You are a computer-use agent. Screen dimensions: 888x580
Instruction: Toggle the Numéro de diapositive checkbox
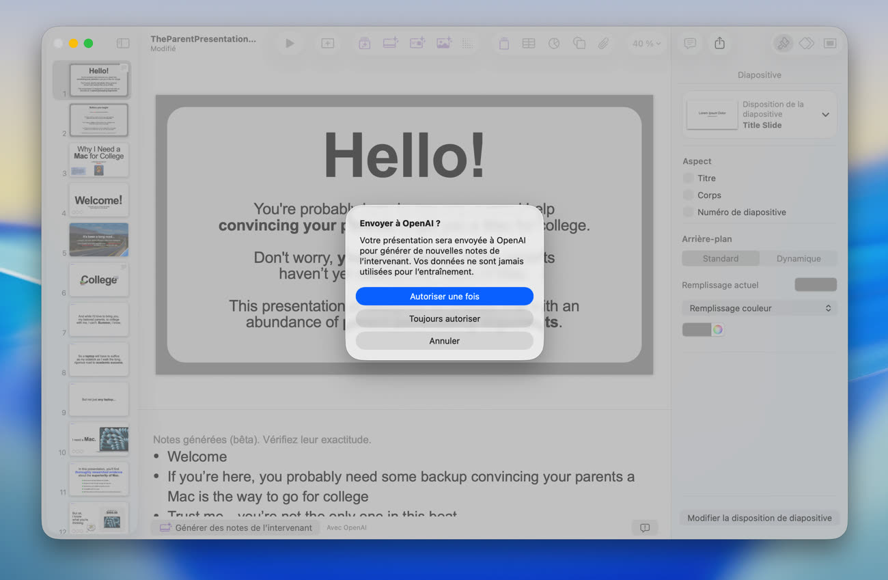pos(688,212)
